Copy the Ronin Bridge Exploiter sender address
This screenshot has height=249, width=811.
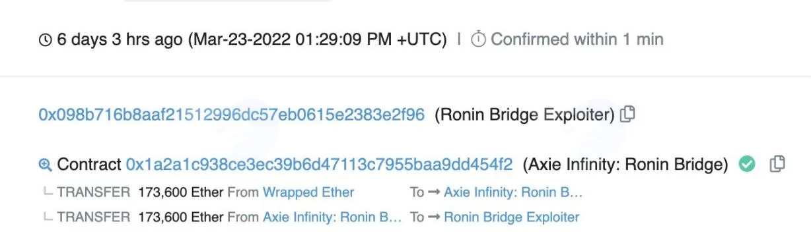click(x=627, y=115)
